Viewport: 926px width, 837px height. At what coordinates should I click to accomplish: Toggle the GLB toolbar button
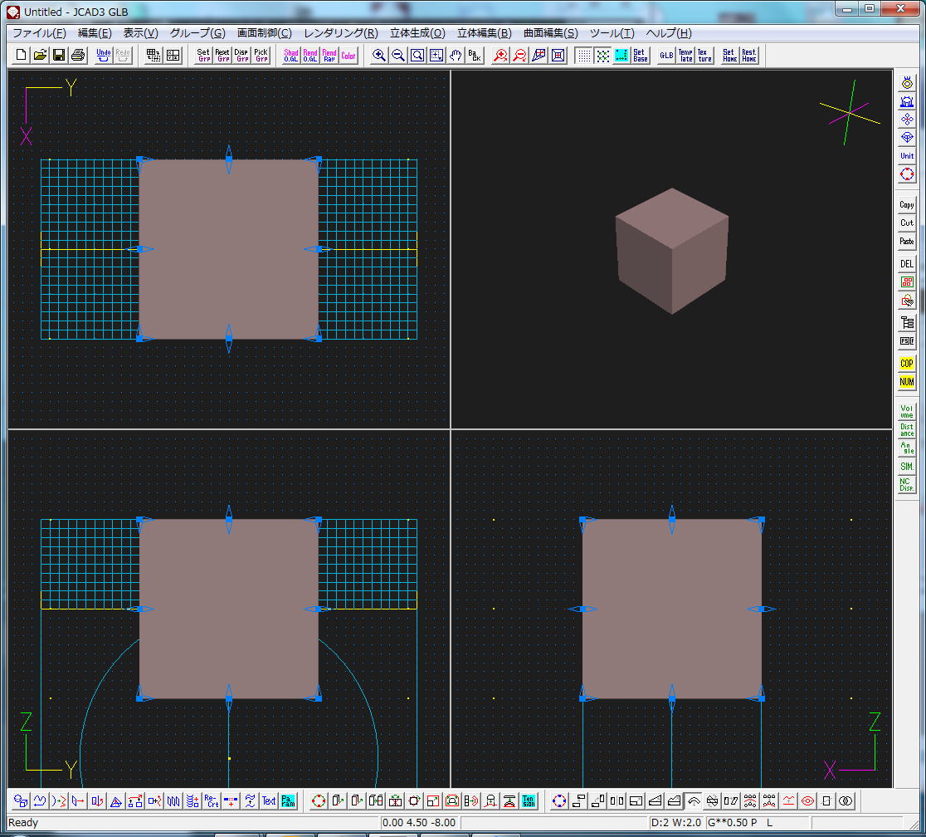[x=667, y=56]
